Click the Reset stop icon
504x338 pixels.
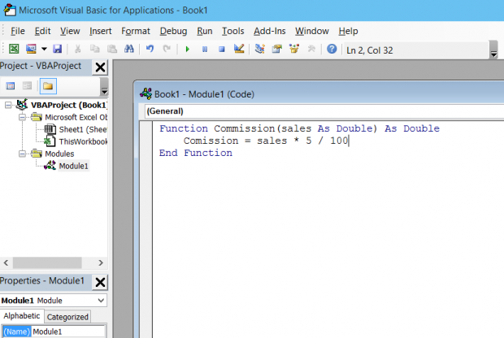(x=221, y=50)
